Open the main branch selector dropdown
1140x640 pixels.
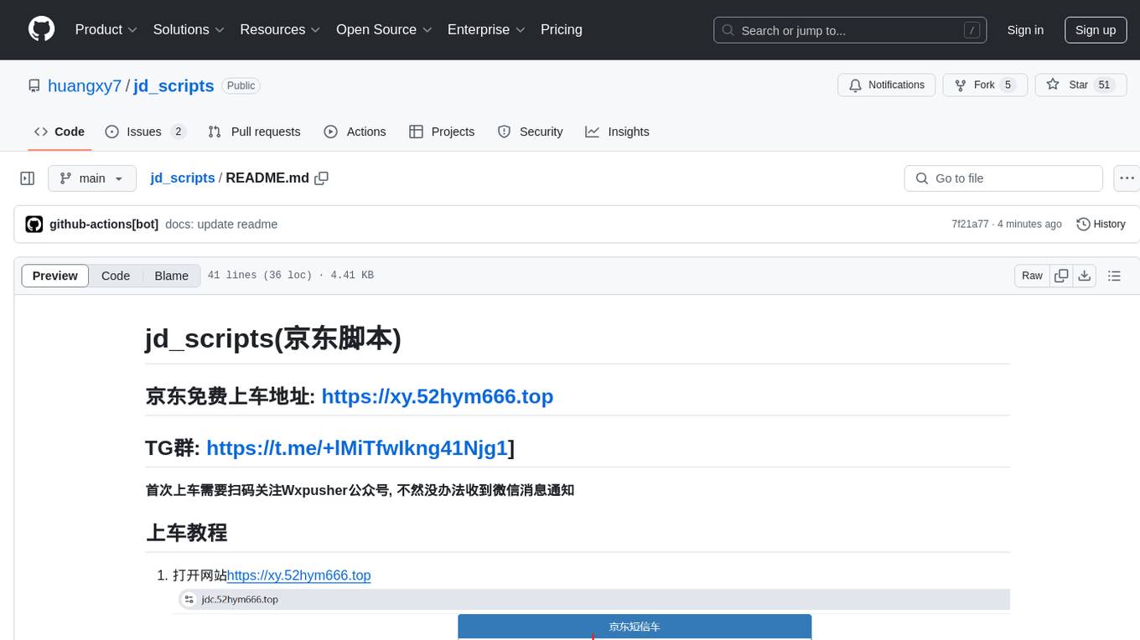pos(92,178)
